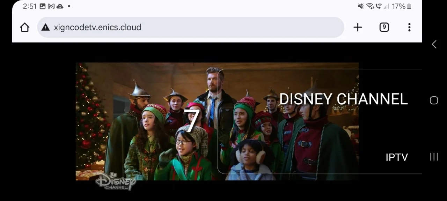Tap the Wi-Fi status icon
The height and width of the screenshot is (201, 447).
point(370,6)
